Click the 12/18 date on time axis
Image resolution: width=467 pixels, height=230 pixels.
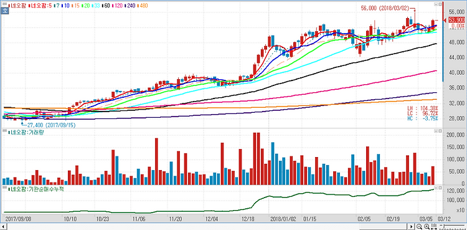[x=248, y=218]
